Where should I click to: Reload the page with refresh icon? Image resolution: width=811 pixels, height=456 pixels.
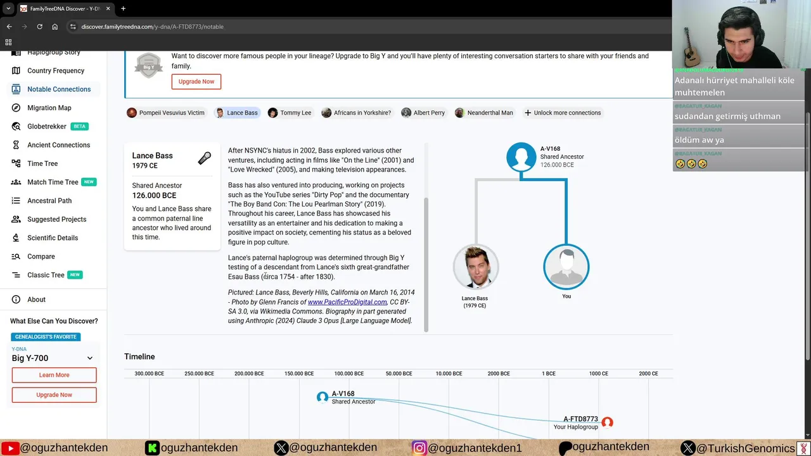point(39,27)
